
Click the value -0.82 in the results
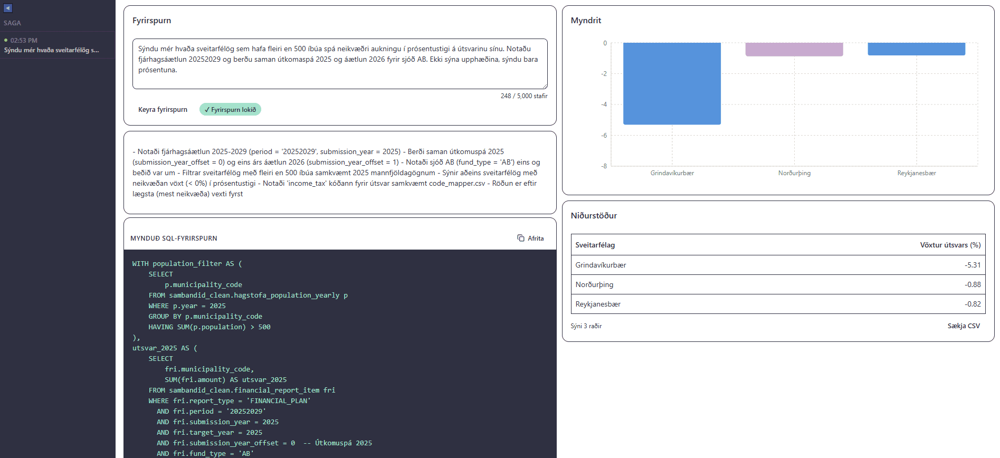point(973,304)
